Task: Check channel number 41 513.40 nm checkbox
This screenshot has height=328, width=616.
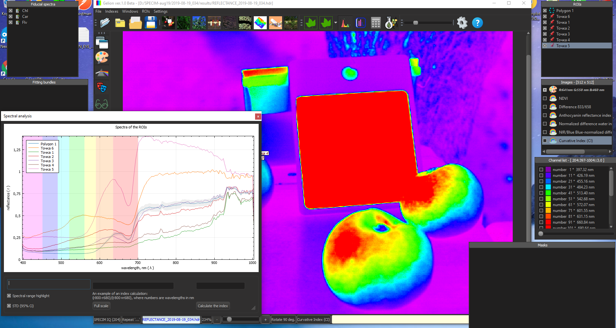Action: click(541, 193)
